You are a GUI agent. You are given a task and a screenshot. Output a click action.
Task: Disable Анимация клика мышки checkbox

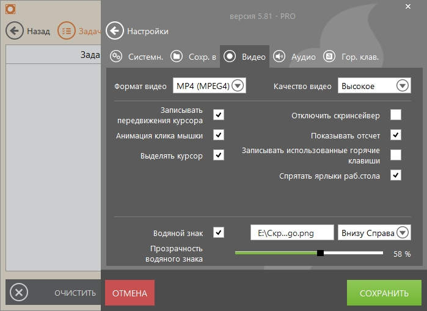click(219, 135)
